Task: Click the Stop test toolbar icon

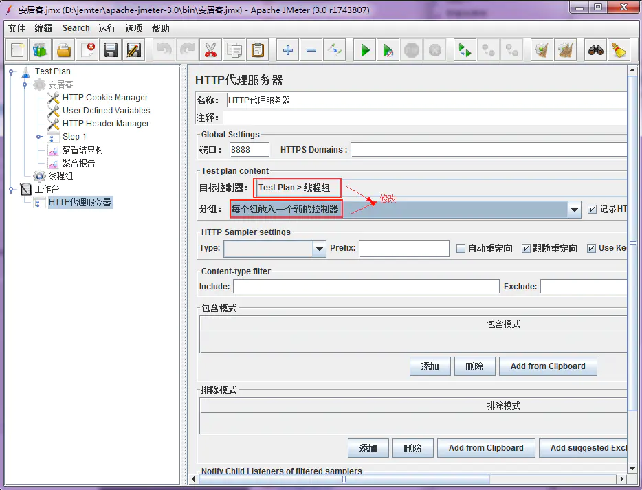Action: tap(412, 50)
